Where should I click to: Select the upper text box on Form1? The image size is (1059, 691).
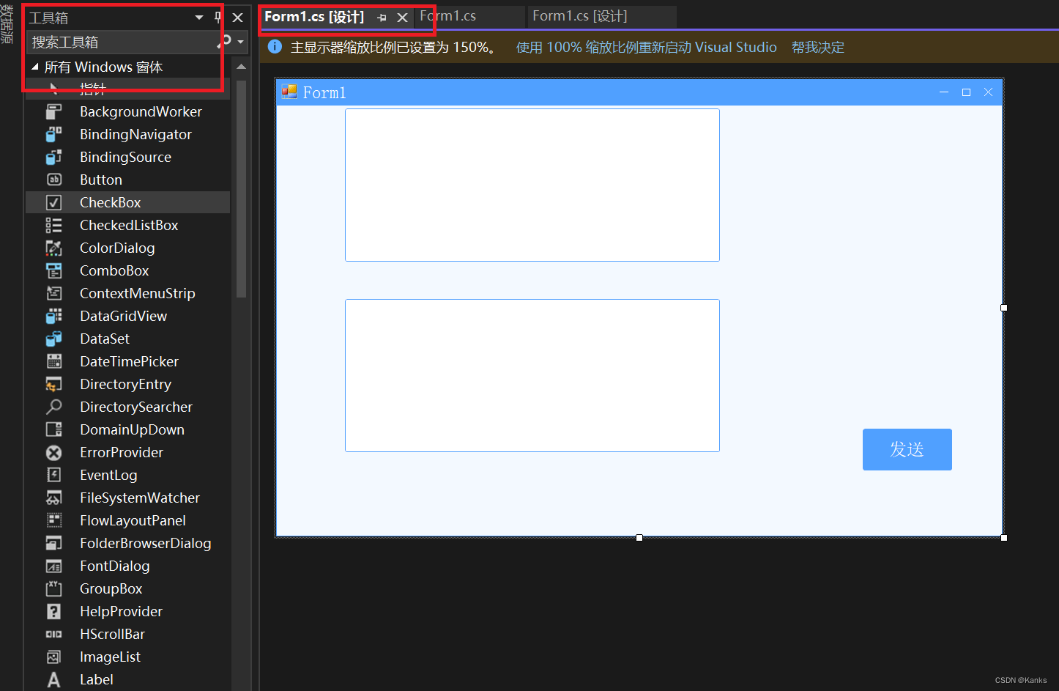(x=532, y=185)
